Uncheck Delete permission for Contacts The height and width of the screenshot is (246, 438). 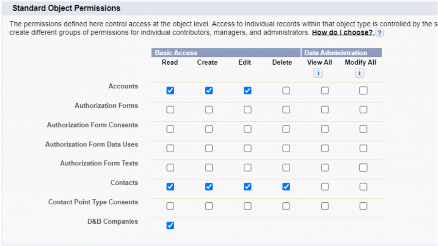[x=286, y=187]
